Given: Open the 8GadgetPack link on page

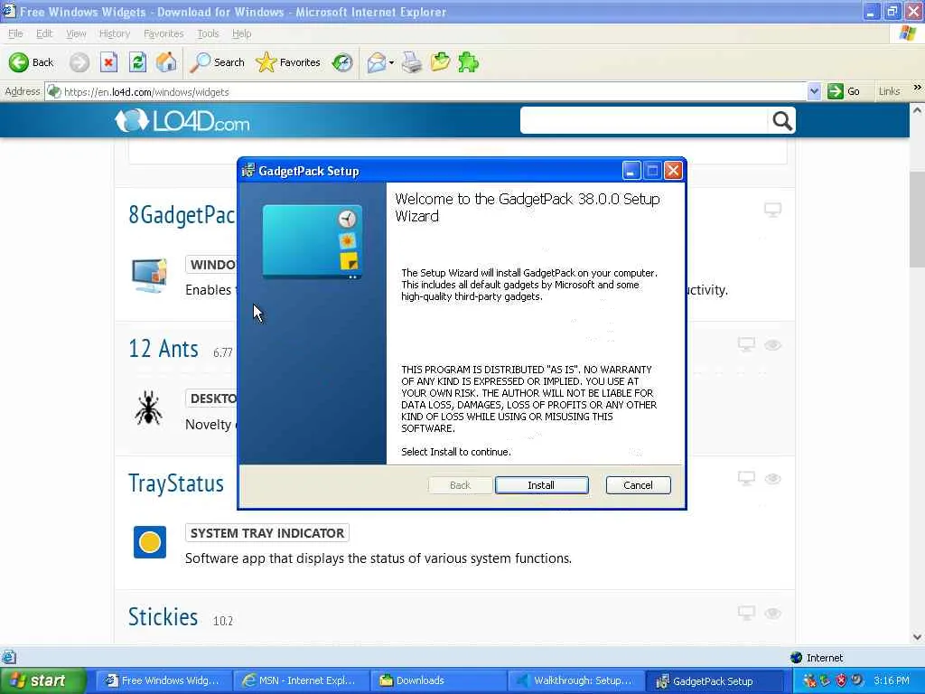Looking at the screenshot, I should (x=182, y=215).
